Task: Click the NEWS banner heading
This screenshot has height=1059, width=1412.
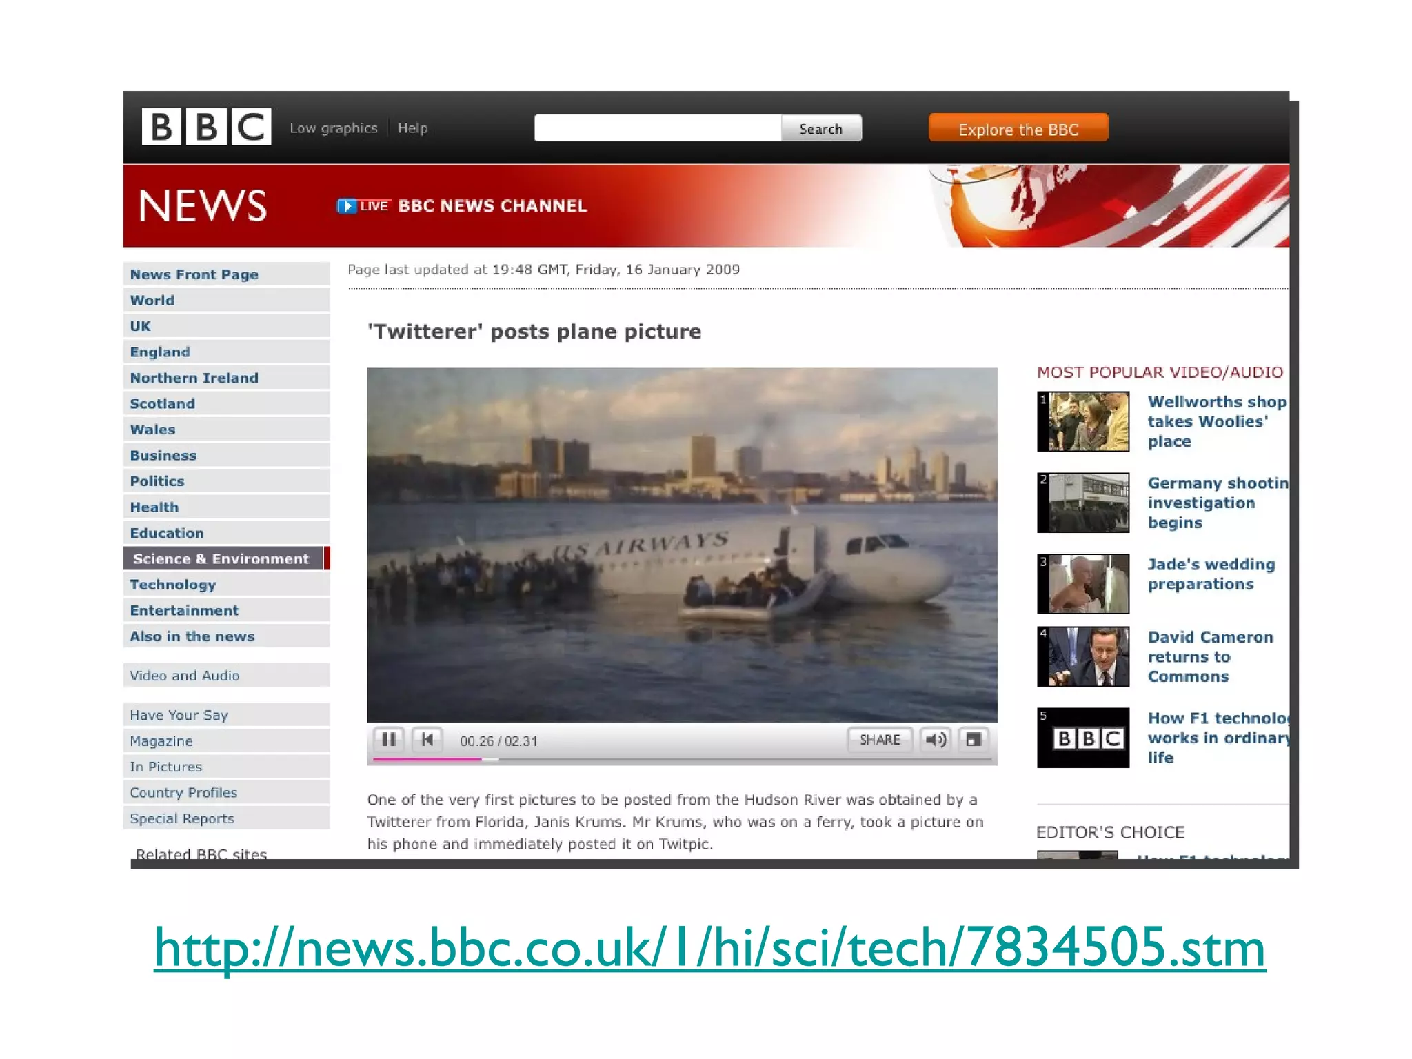Action: tap(203, 206)
